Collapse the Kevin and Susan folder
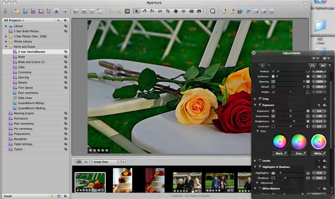 pos(6,47)
